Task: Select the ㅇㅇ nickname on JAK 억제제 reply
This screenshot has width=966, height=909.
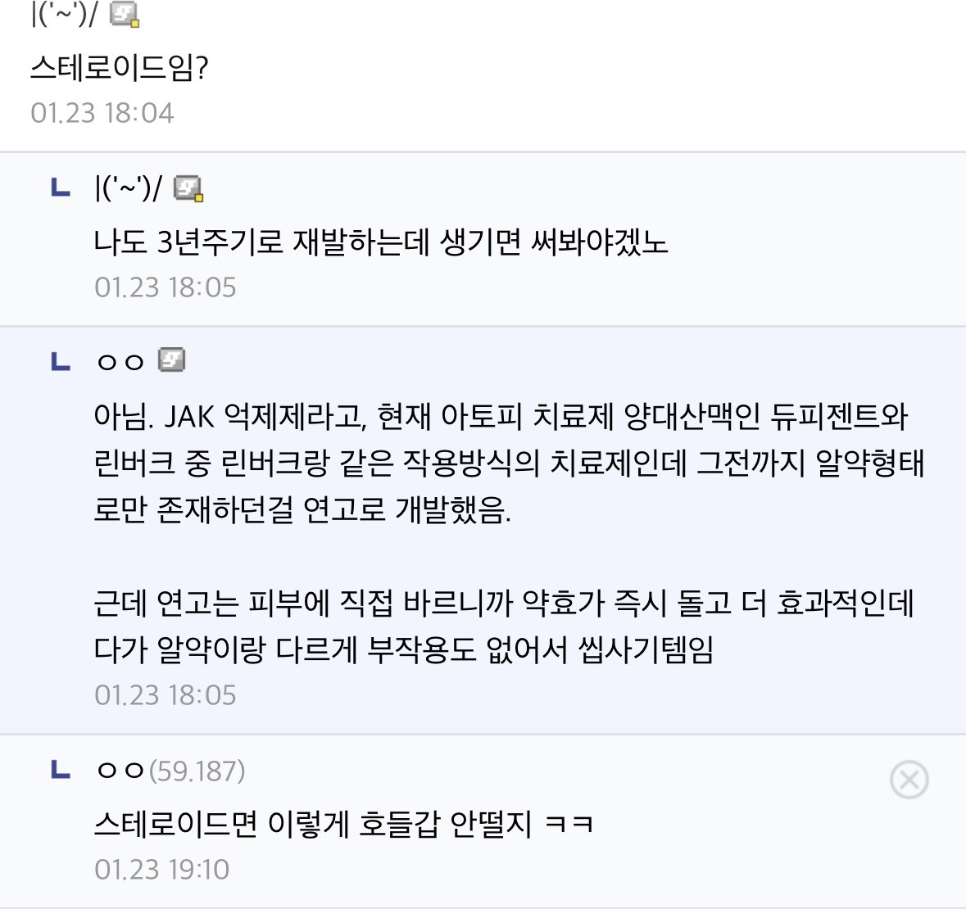Action: (x=120, y=361)
